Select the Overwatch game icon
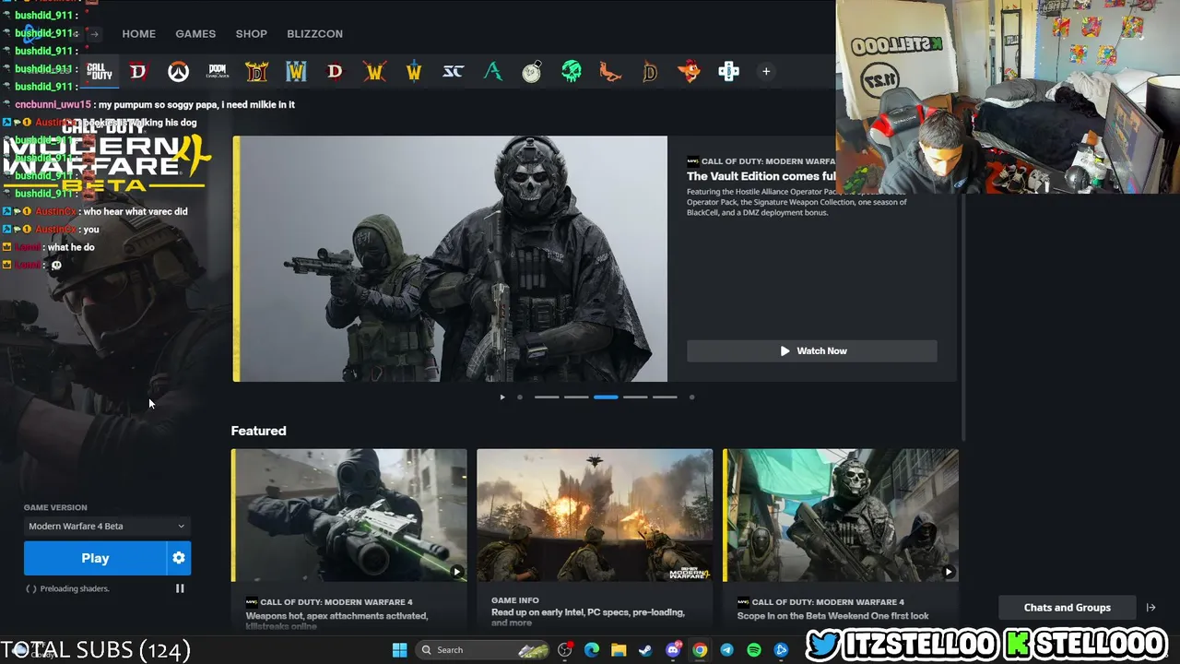1180x664 pixels. (178, 71)
